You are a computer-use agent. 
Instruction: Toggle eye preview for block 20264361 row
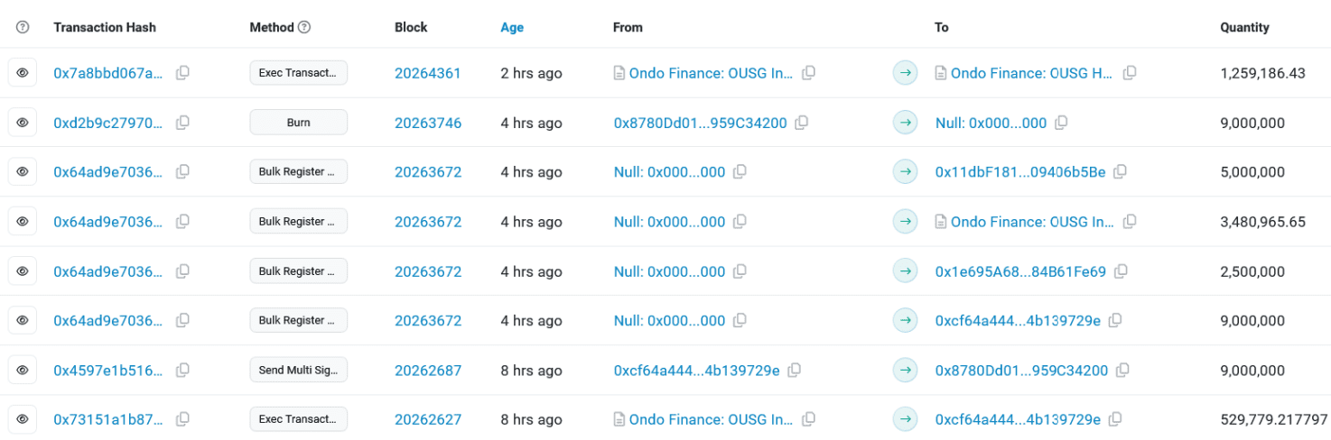click(23, 73)
